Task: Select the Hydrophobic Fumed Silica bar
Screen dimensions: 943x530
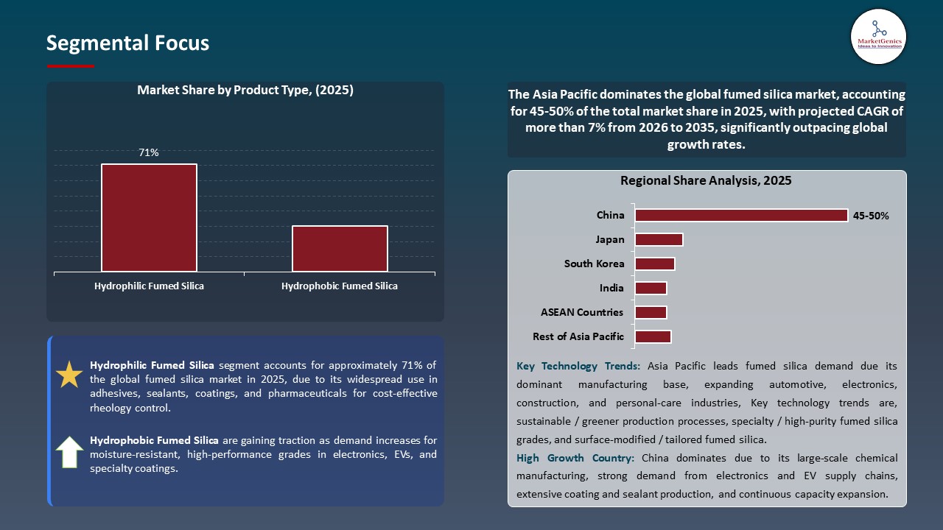Action: tap(340, 248)
